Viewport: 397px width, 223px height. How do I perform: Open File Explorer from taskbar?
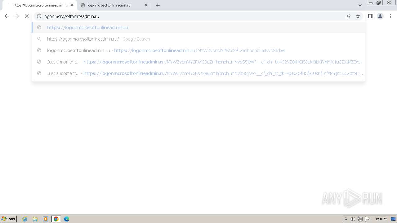click(x=35, y=219)
